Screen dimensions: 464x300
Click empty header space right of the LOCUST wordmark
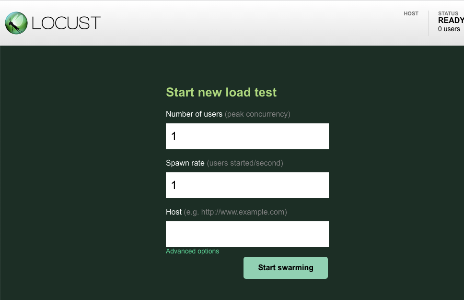pos(240,23)
